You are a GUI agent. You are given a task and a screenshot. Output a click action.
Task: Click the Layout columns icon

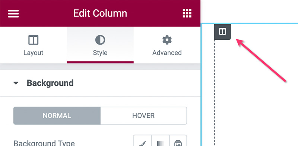click(33, 40)
